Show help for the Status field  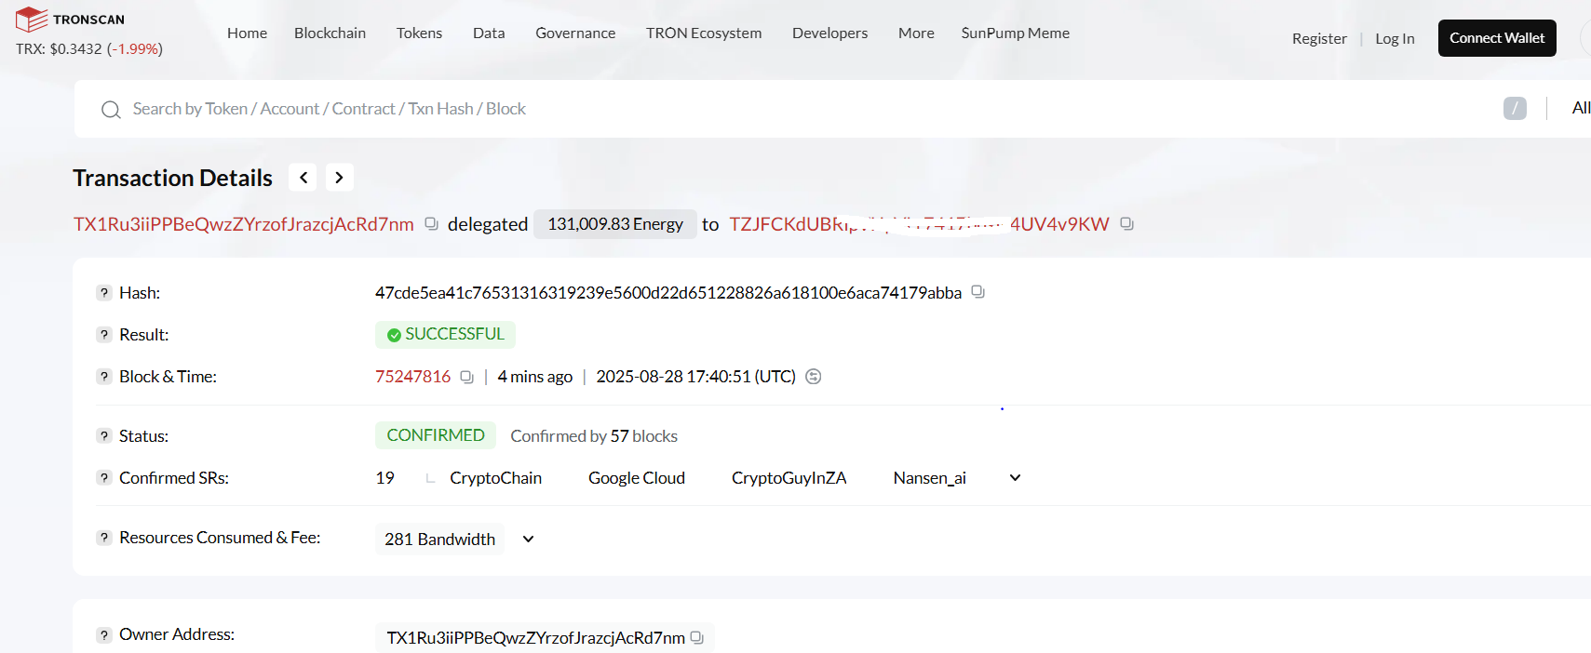104,436
